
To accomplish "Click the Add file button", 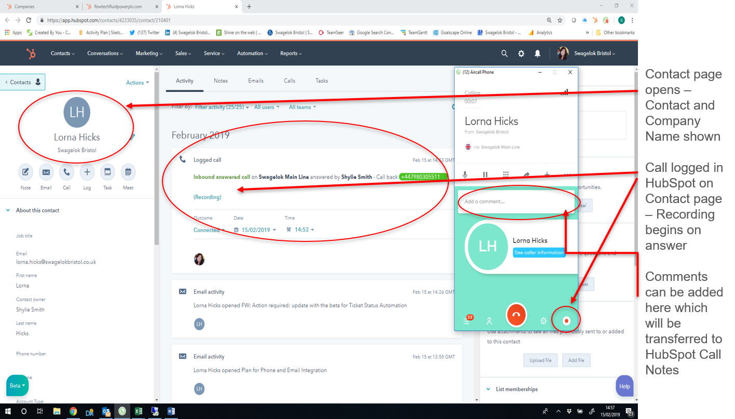I will 576,360.
